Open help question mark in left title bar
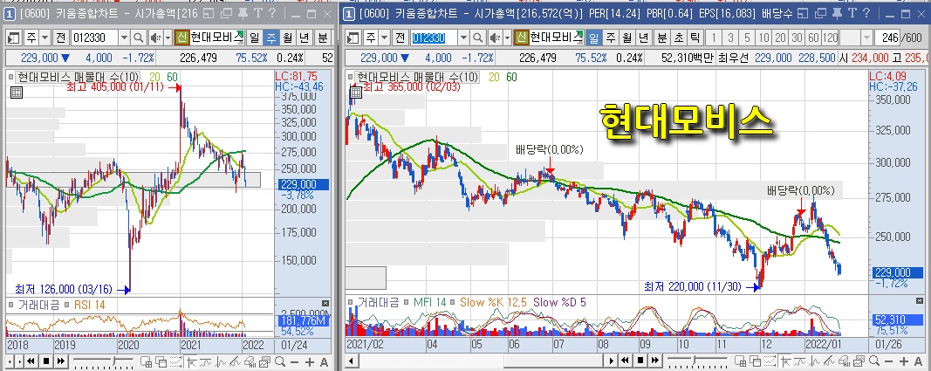 (x=270, y=12)
